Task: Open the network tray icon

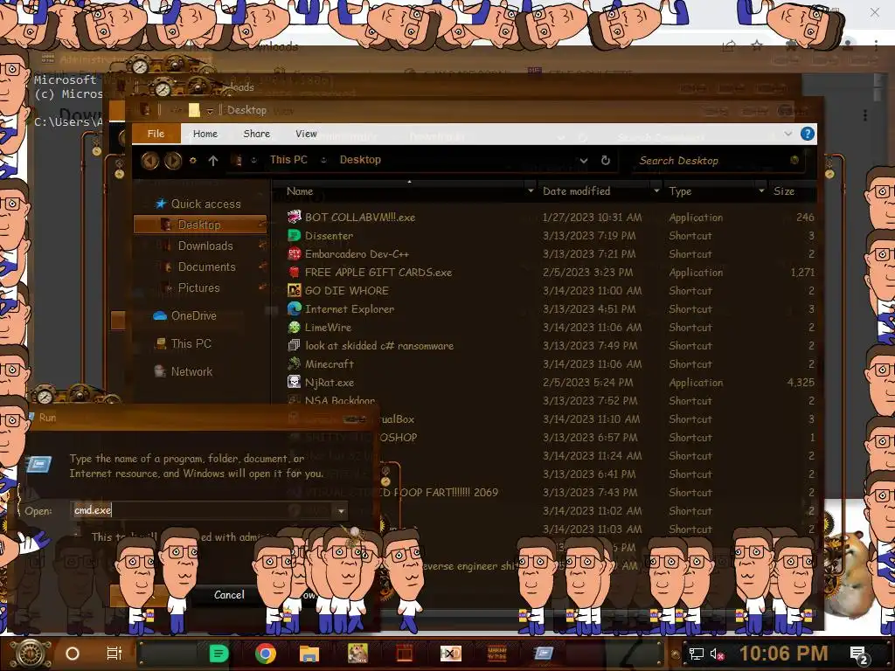Action: pos(697,654)
